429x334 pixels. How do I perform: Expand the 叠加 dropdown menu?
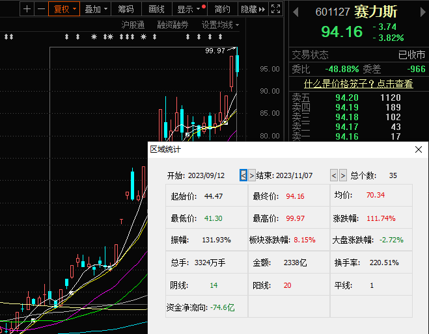click(96, 9)
